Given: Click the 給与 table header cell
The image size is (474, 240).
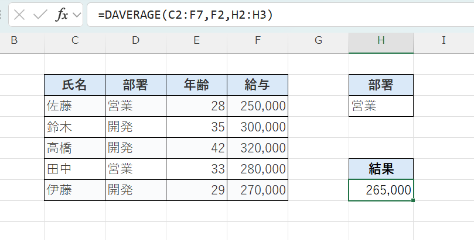Looking at the screenshot, I should point(257,85).
